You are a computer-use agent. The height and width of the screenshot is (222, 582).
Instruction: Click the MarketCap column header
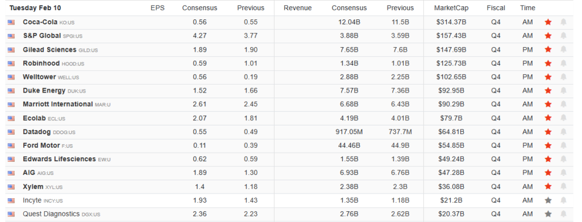pos(451,8)
